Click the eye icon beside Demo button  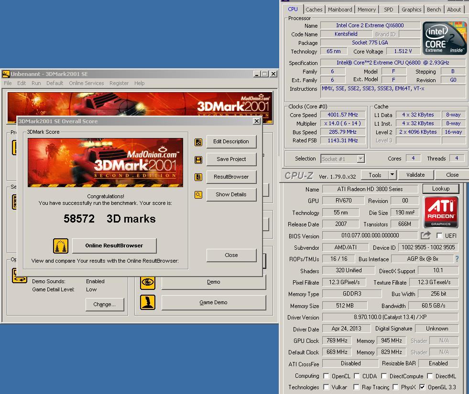148,282
